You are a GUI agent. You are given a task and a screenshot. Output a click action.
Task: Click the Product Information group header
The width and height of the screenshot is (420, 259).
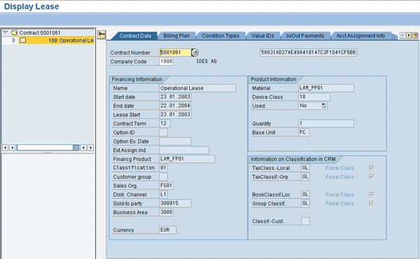(274, 79)
